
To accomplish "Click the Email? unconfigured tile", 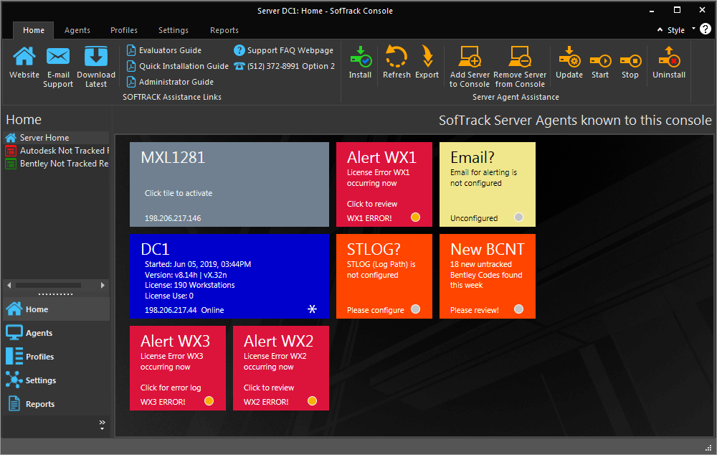I will (x=488, y=184).
